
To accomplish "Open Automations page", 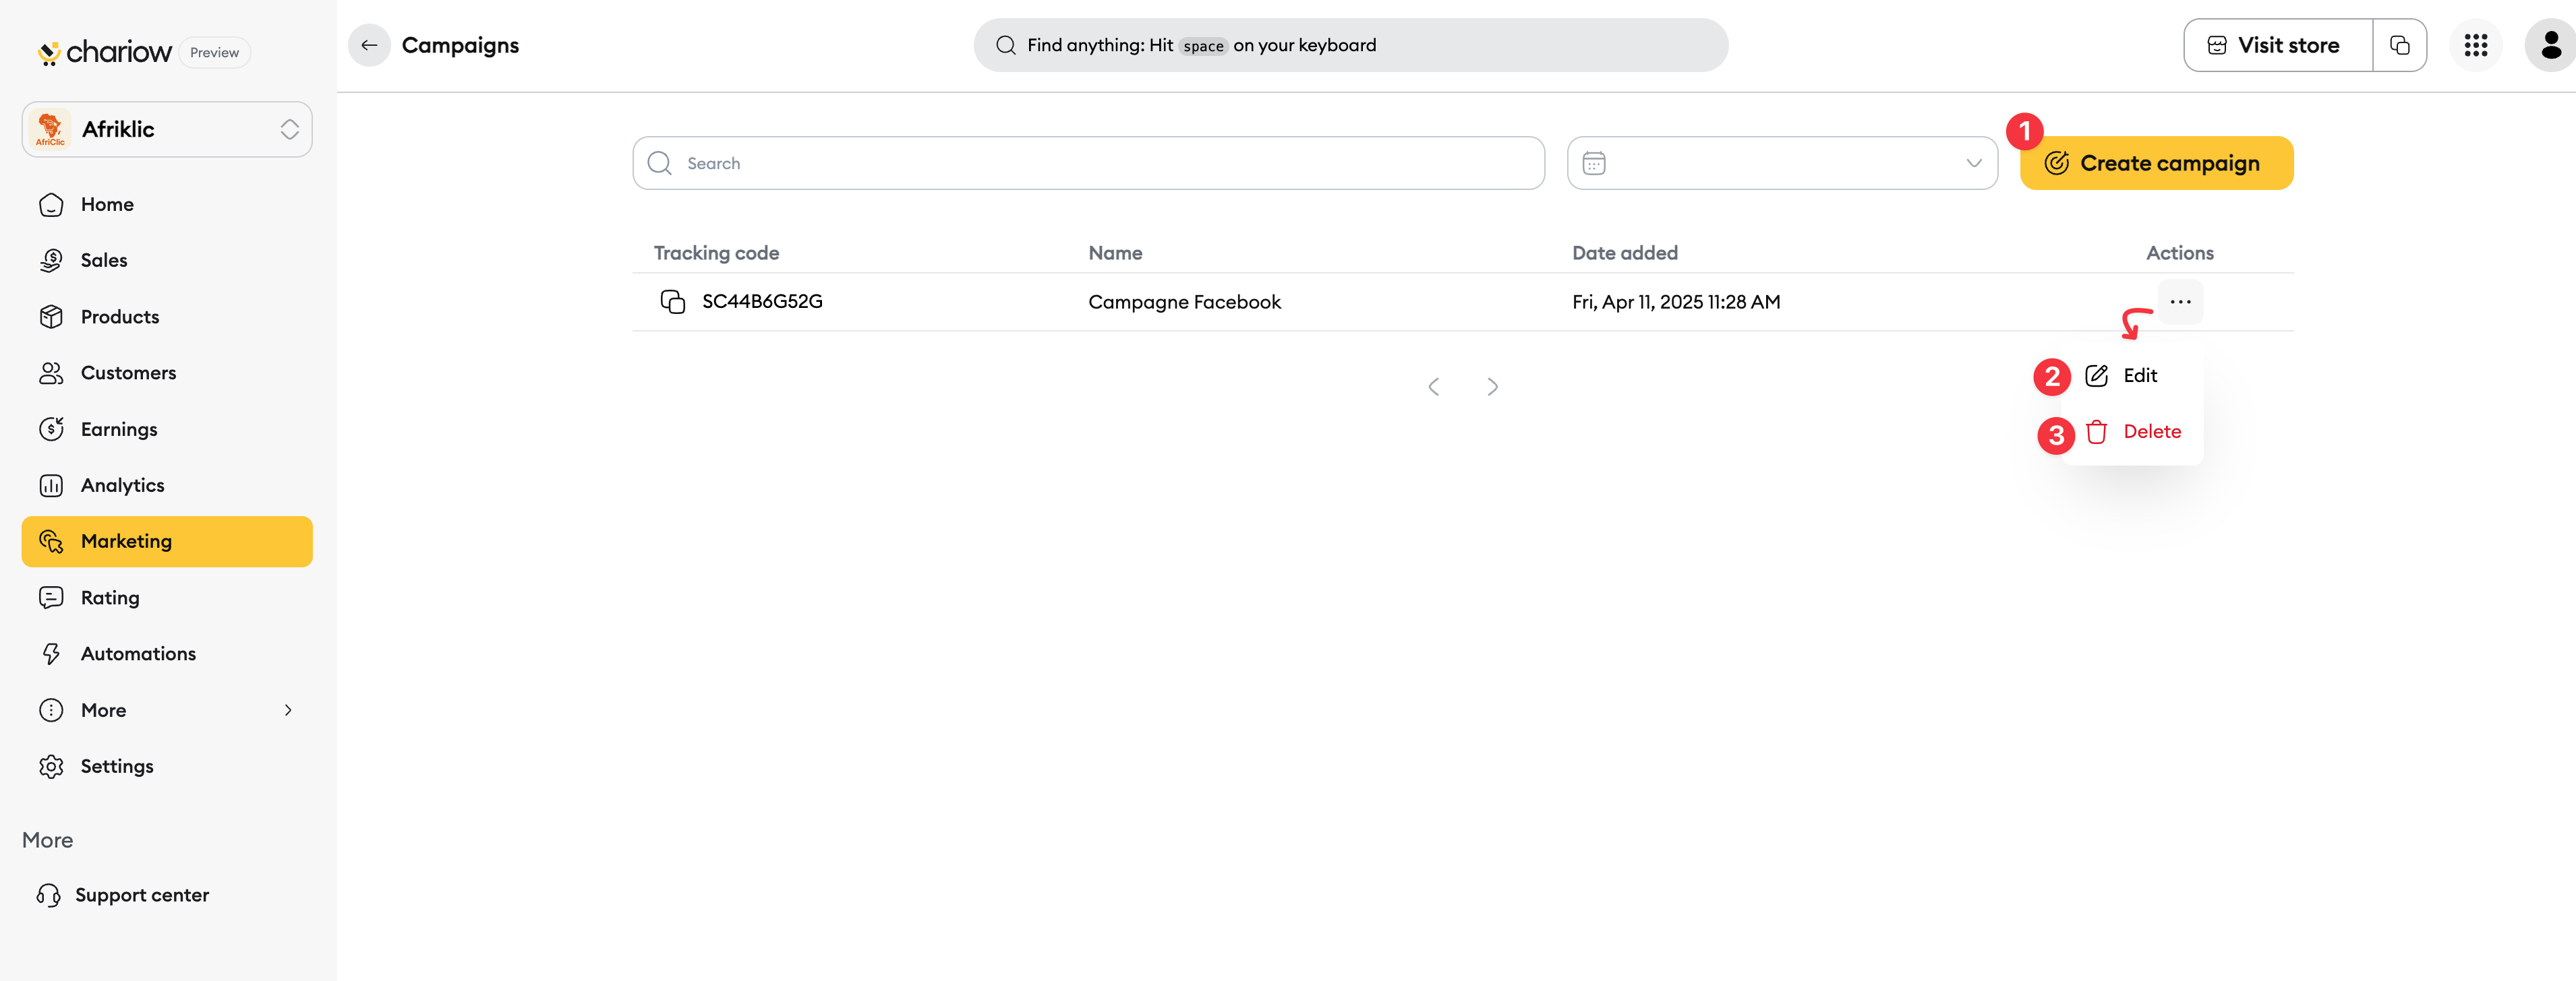I will point(167,654).
